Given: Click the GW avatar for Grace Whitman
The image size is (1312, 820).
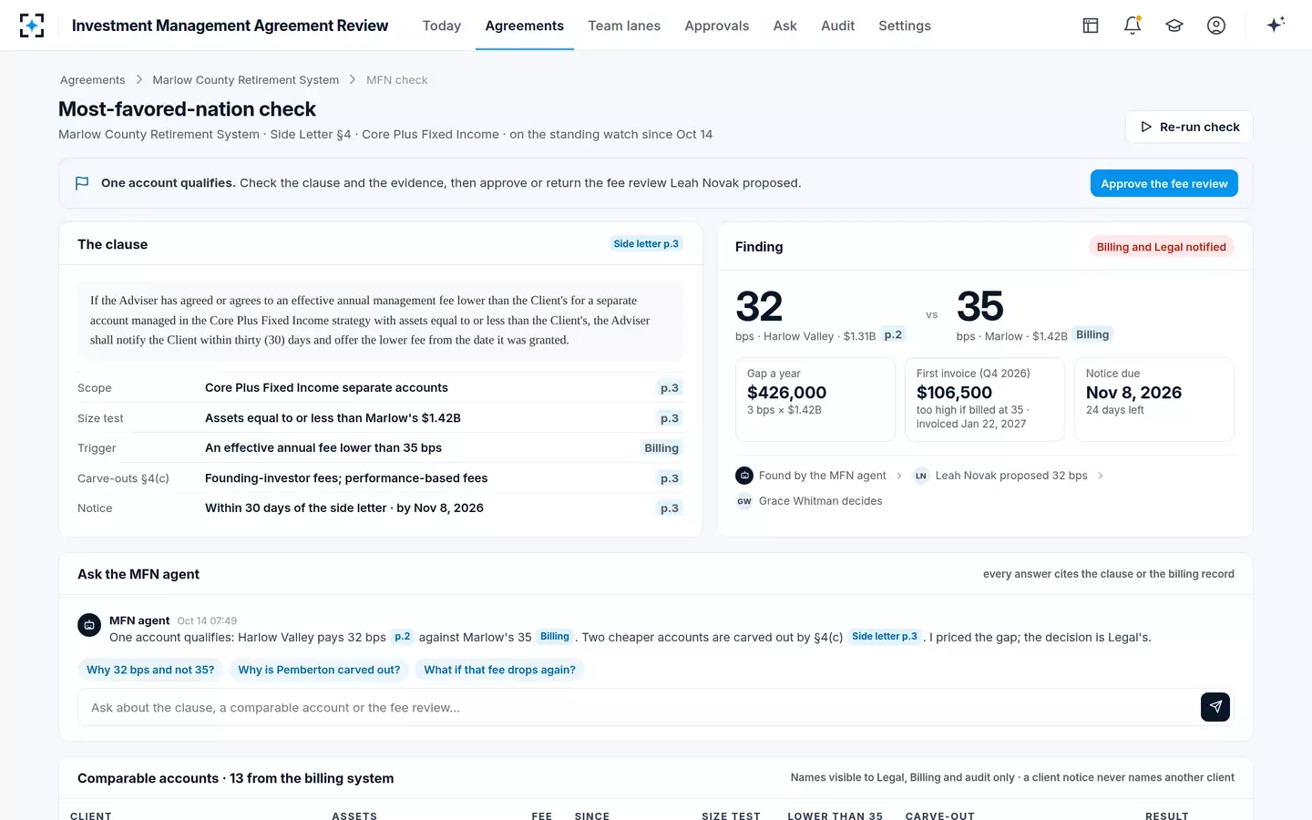Looking at the screenshot, I should [744, 501].
